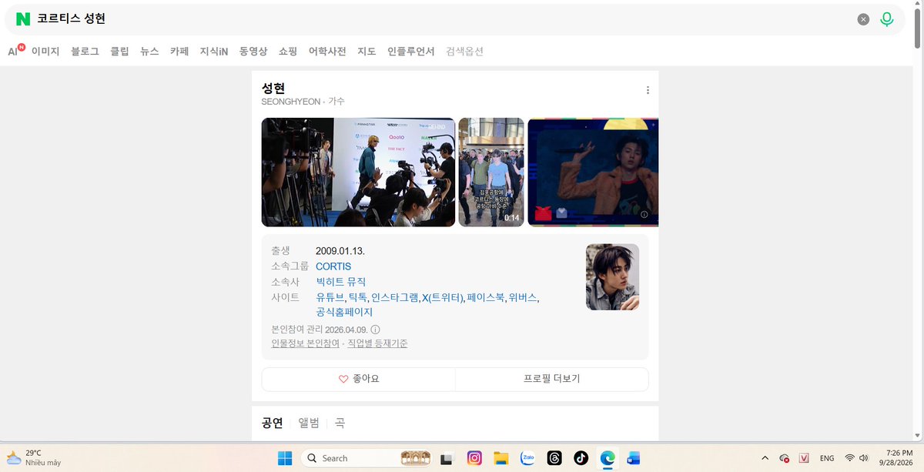Clear the search query with the X icon

tap(864, 19)
